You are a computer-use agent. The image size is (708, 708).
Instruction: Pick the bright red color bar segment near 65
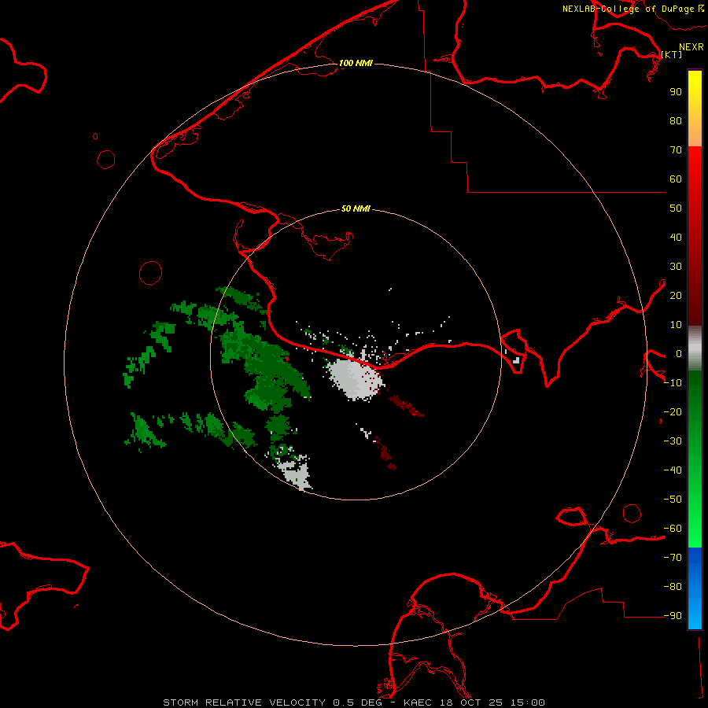tap(695, 165)
